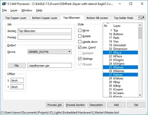Viewport: 148px width, 115px height.
Task: Open the Layer menu
Action: click(x=14, y=10)
